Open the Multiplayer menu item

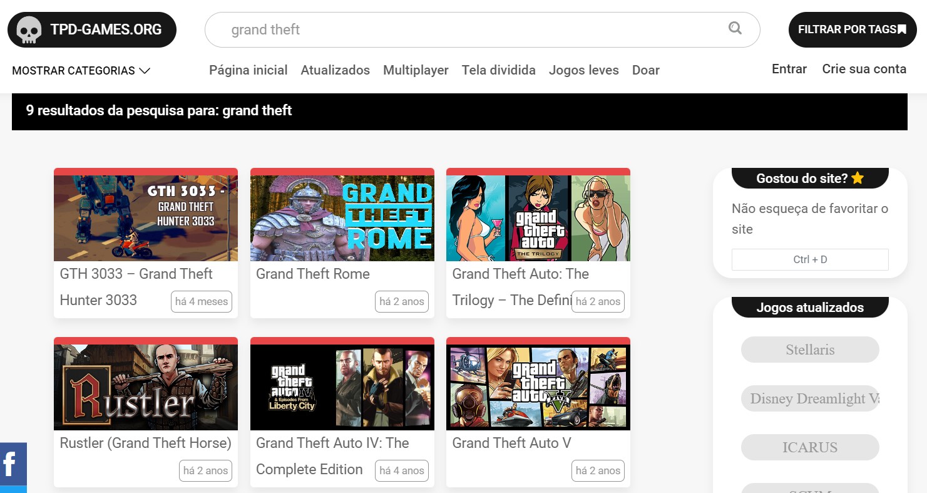416,70
